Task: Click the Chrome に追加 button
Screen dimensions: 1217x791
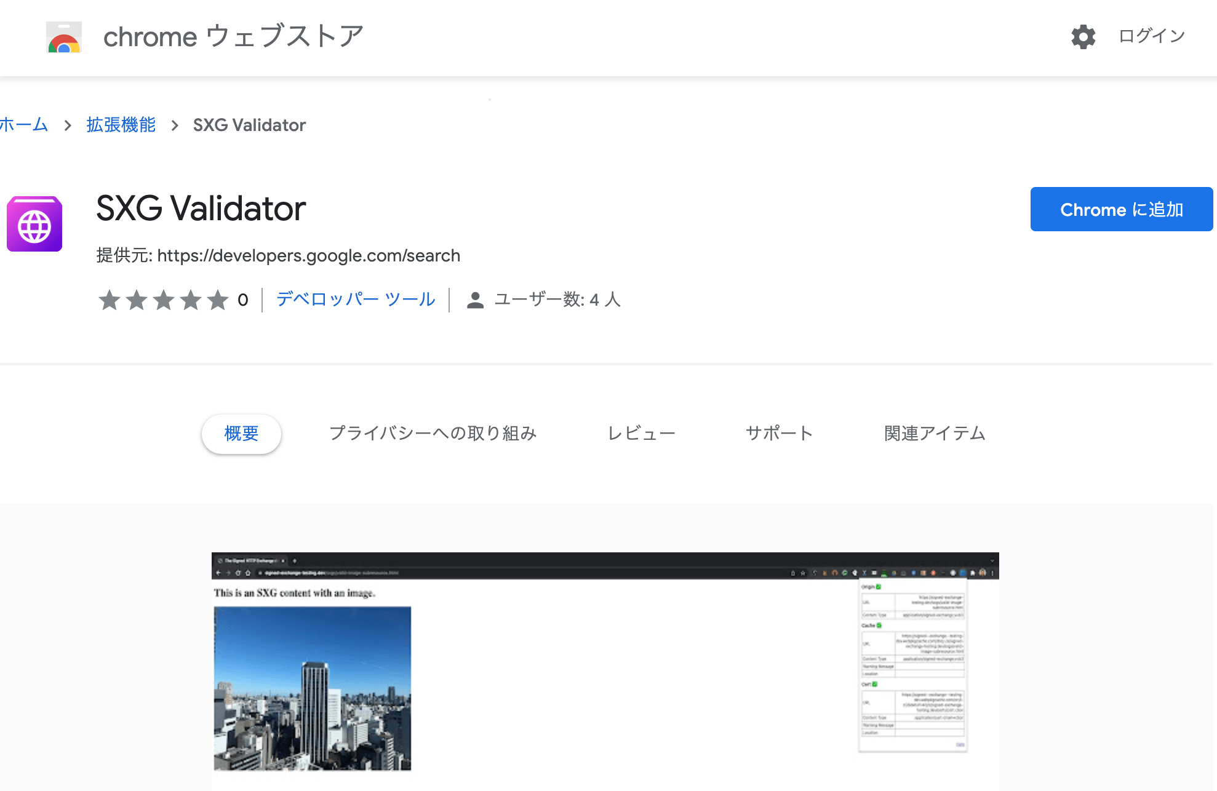Action: coord(1122,209)
